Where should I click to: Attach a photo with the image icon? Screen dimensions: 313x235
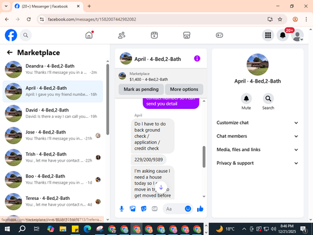(x=133, y=209)
